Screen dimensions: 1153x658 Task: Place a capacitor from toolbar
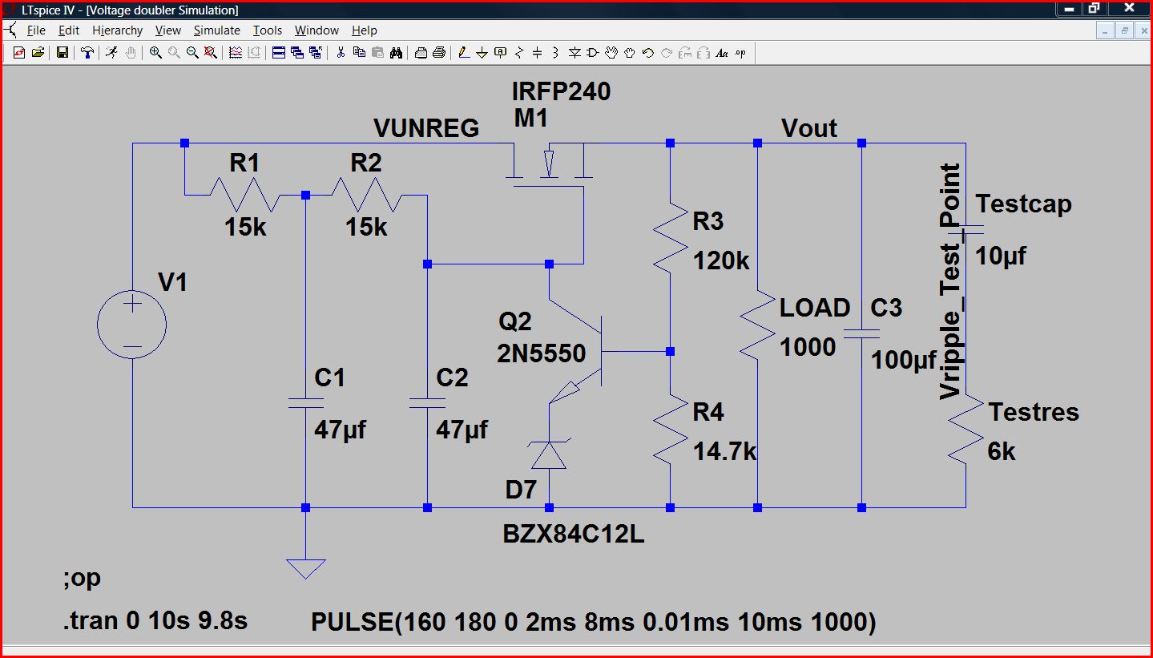coord(538,53)
